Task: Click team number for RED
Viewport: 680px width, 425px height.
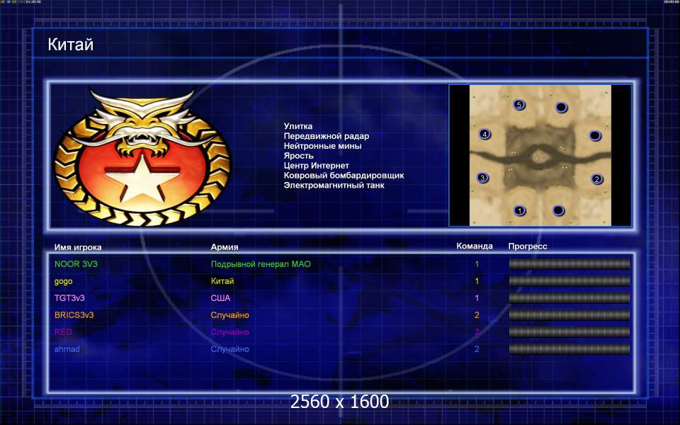Action: (477, 331)
